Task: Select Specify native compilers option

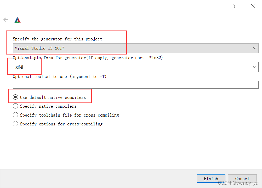Action: 15,106
